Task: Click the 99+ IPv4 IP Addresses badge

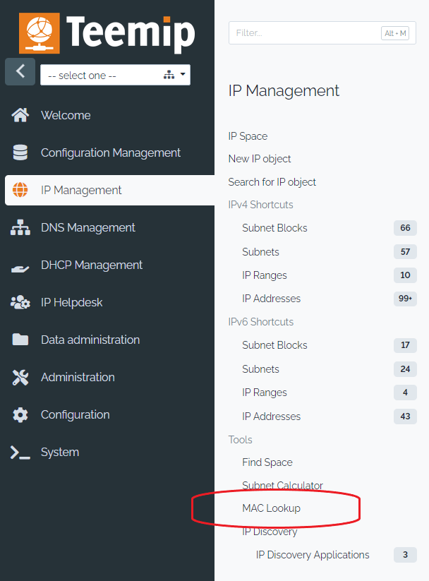Action: coord(405,299)
